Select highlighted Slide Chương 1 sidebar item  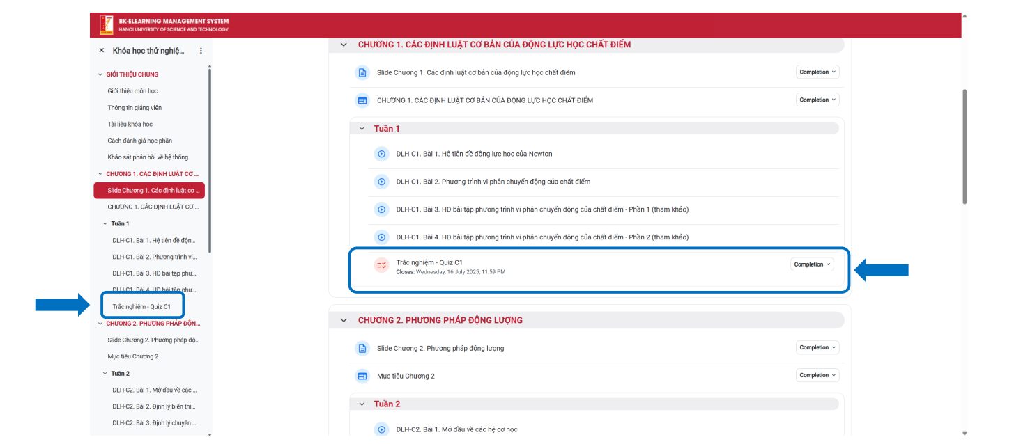pos(149,191)
